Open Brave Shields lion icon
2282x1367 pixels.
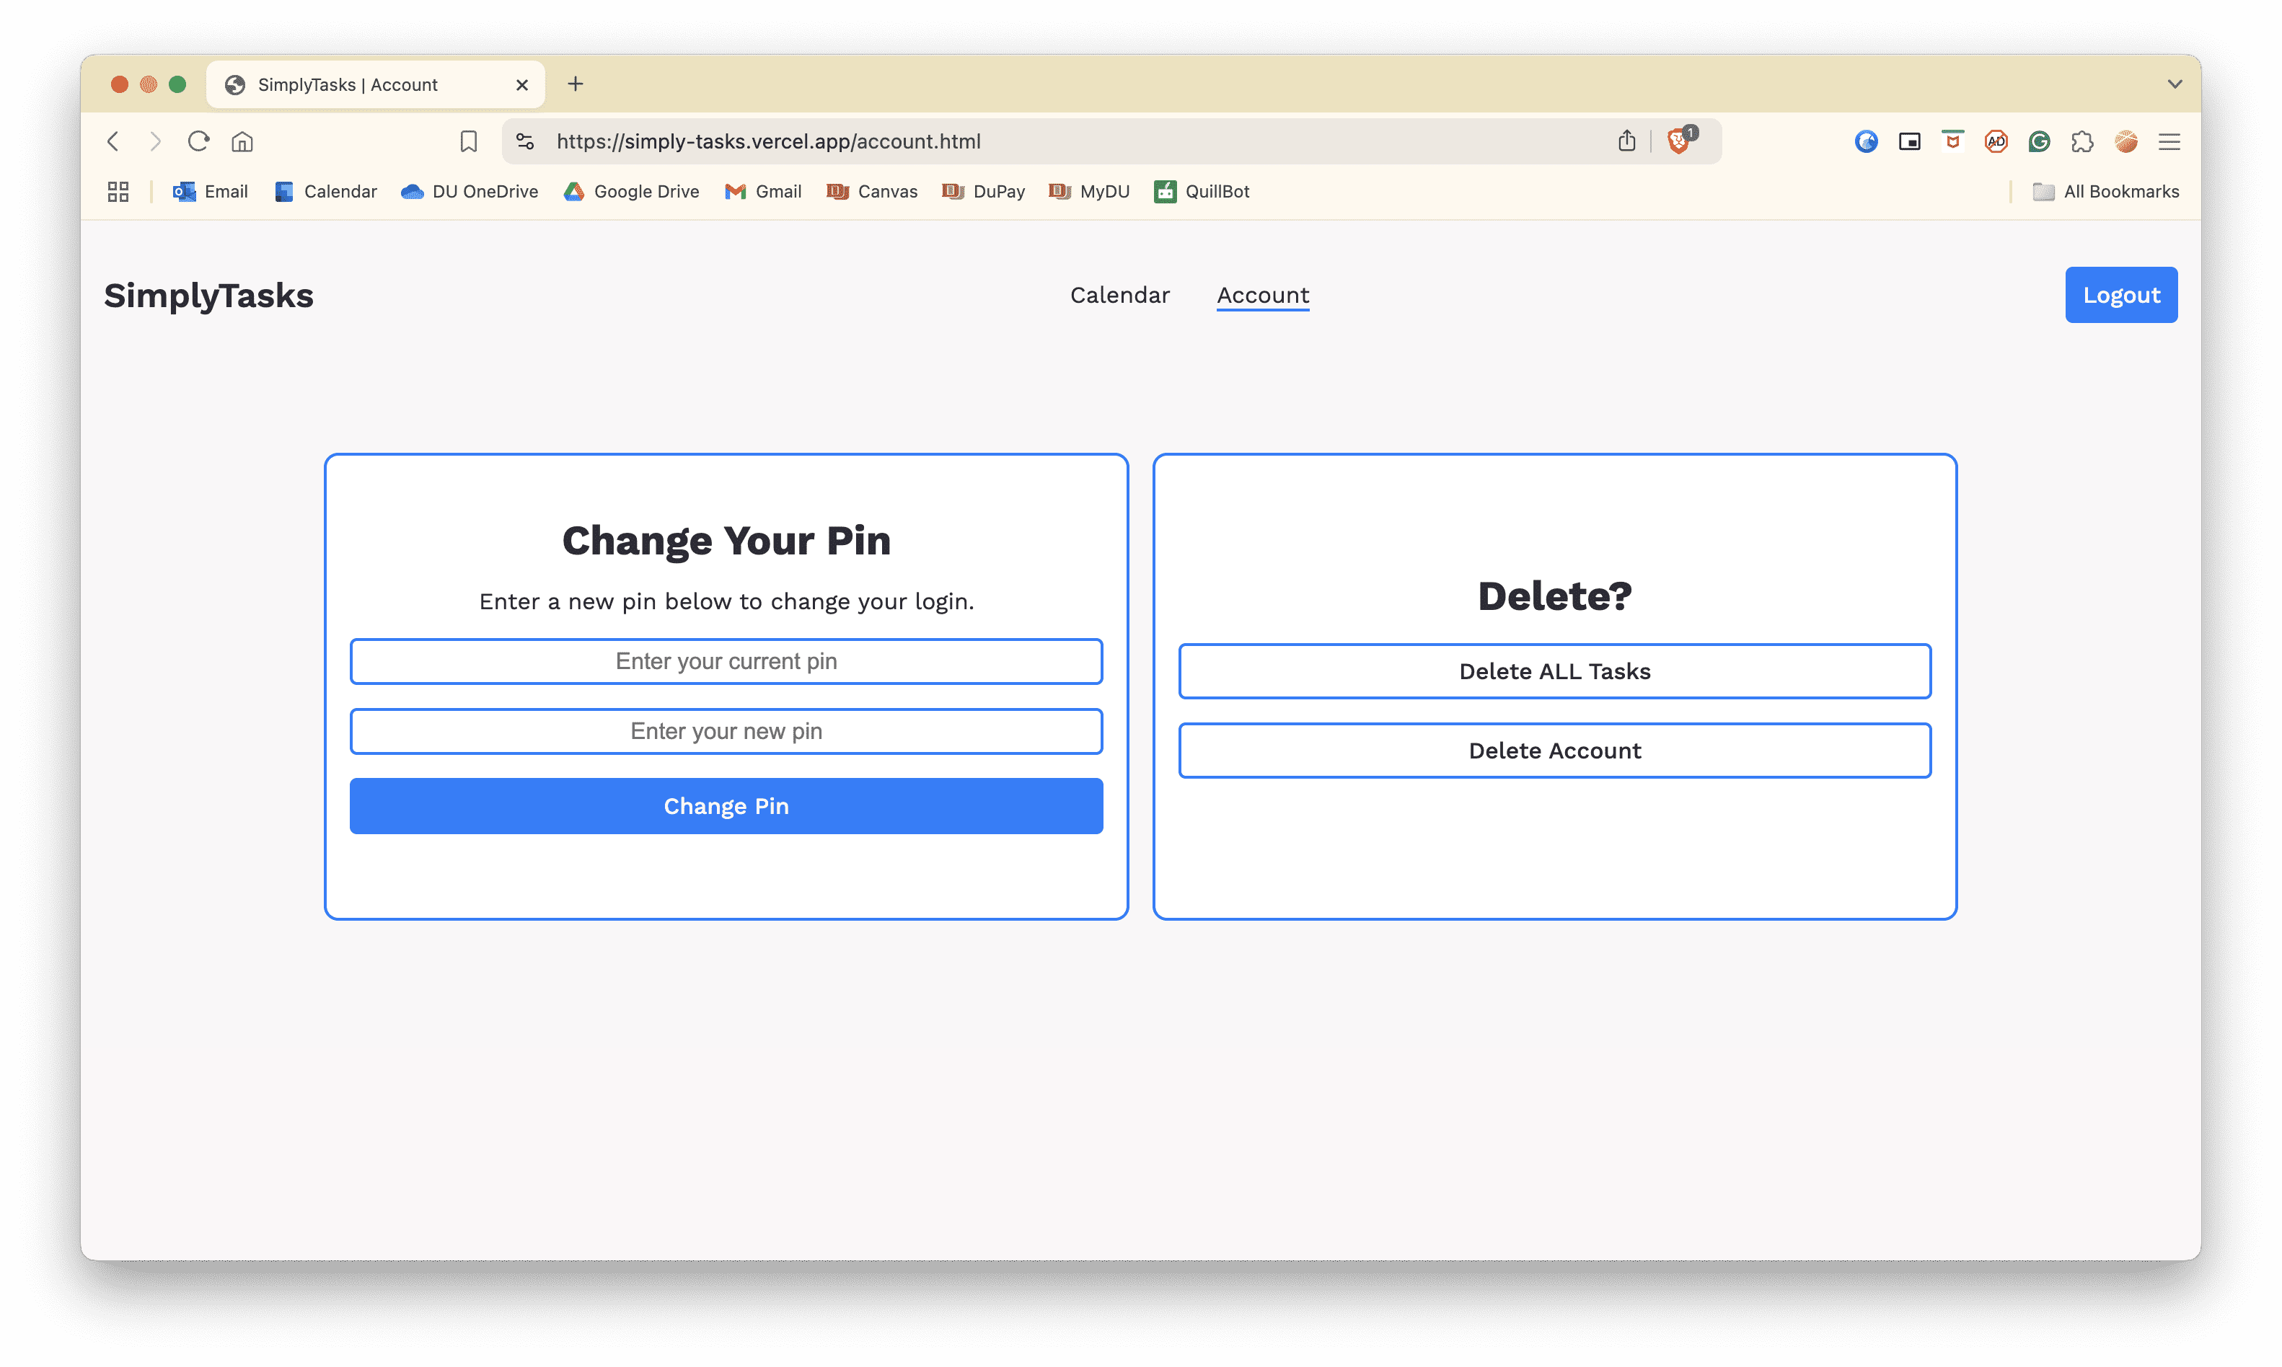point(1680,140)
